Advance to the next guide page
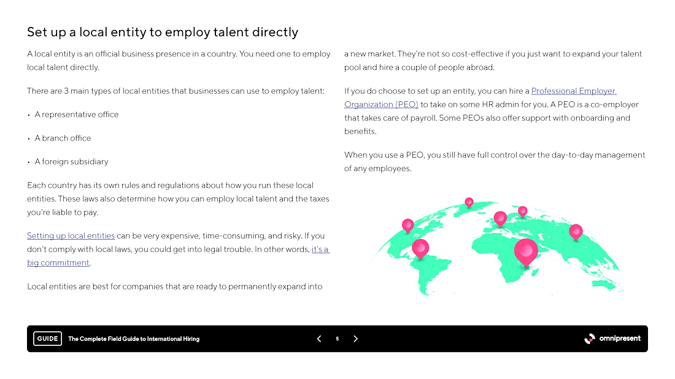This screenshot has height=379, width=675. click(x=355, y=339)
